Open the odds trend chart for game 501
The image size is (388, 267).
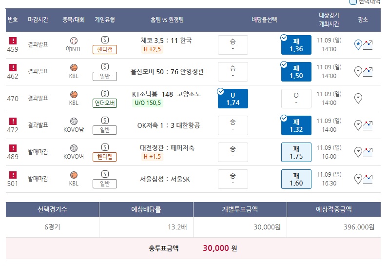click(368, 179)
